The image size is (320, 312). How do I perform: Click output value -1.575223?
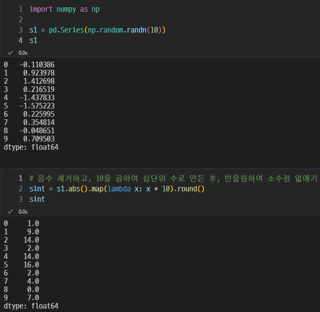37,106
